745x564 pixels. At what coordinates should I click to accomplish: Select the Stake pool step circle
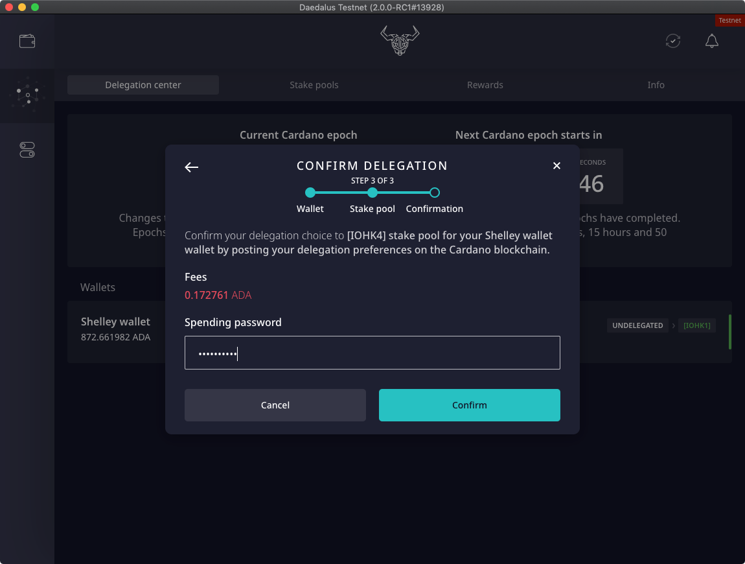[x=372, y=193]
